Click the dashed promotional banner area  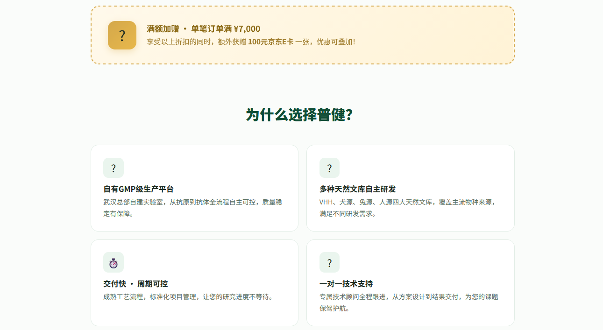click(301, 34)
